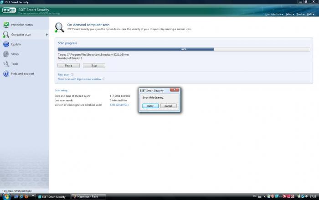Click the taskbar clock showing 17:33

(x=313, y=196)
